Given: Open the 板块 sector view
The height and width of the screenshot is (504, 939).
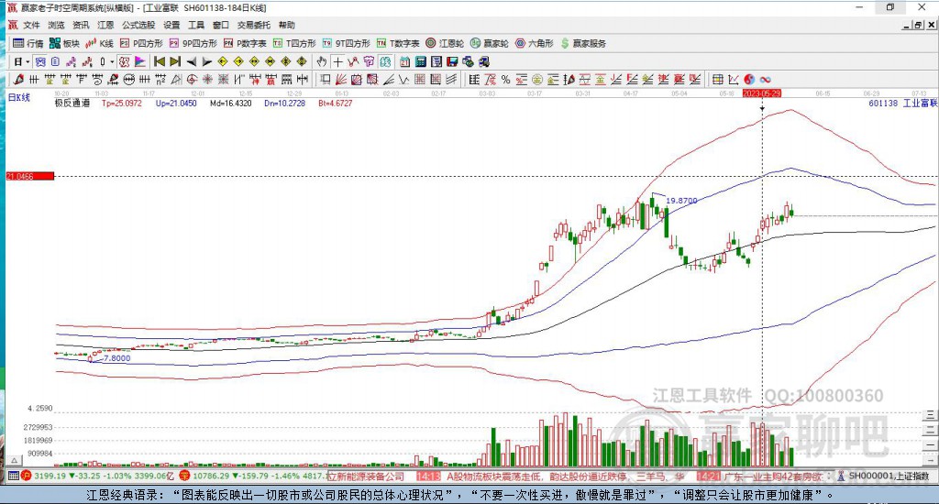Looking at the screenshot, I should click(x=65, y=43).
